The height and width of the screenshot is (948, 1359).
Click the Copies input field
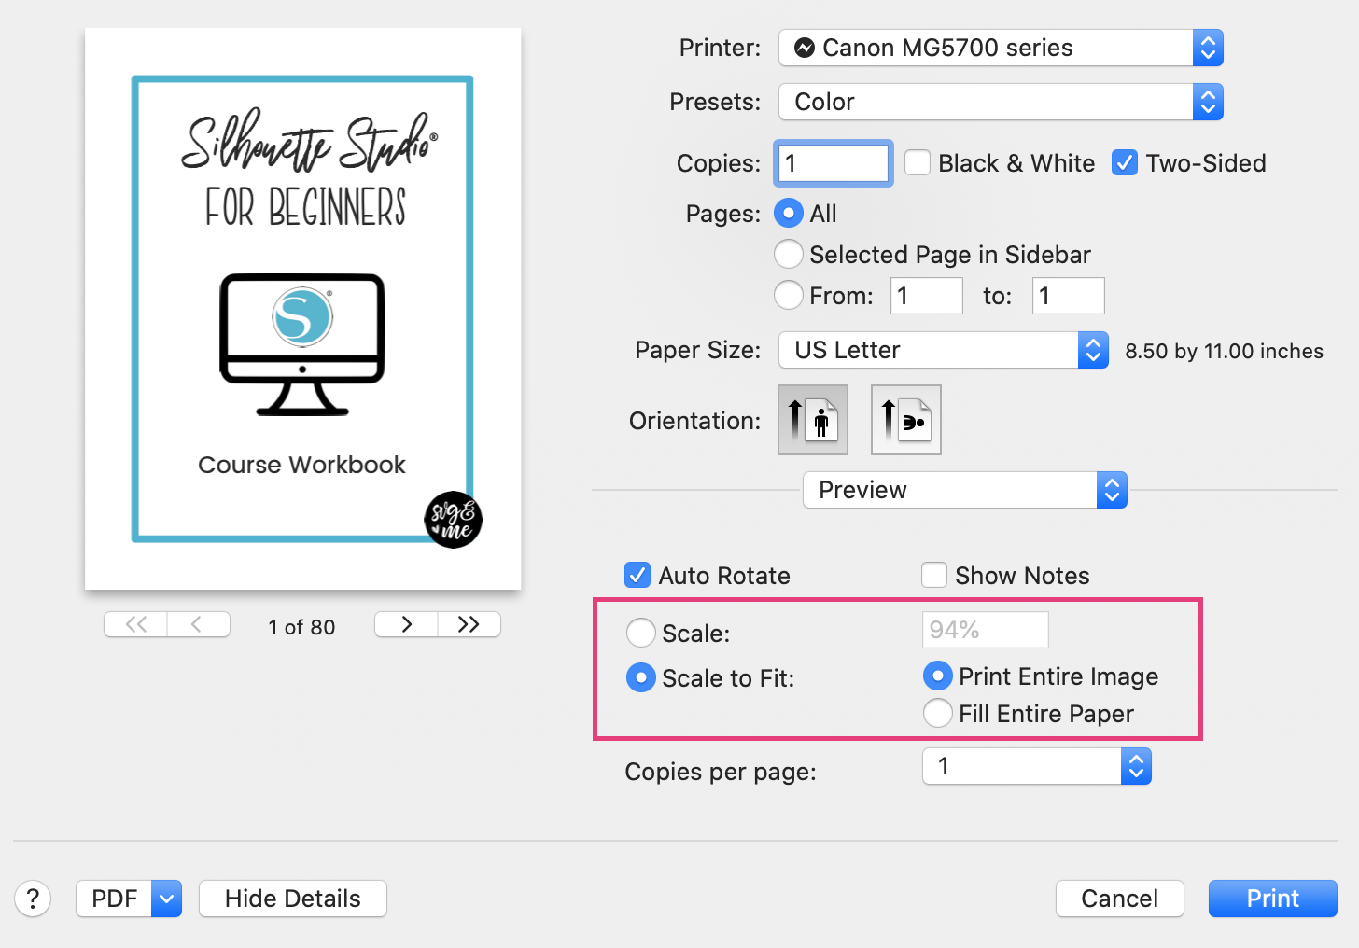[834, 163]
